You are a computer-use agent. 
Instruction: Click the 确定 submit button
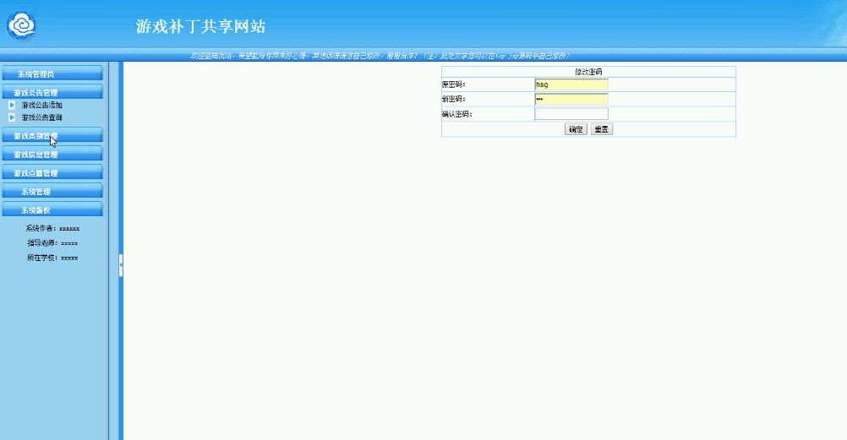(x=576, y=129)
